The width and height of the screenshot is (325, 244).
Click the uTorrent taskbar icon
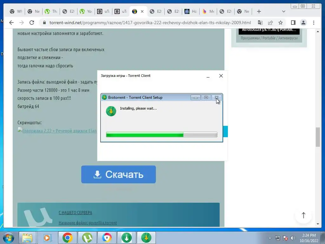point(87,238)
